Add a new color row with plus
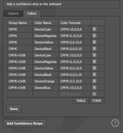This screenshot has height=133, width=123. click(x=94, y=94)
